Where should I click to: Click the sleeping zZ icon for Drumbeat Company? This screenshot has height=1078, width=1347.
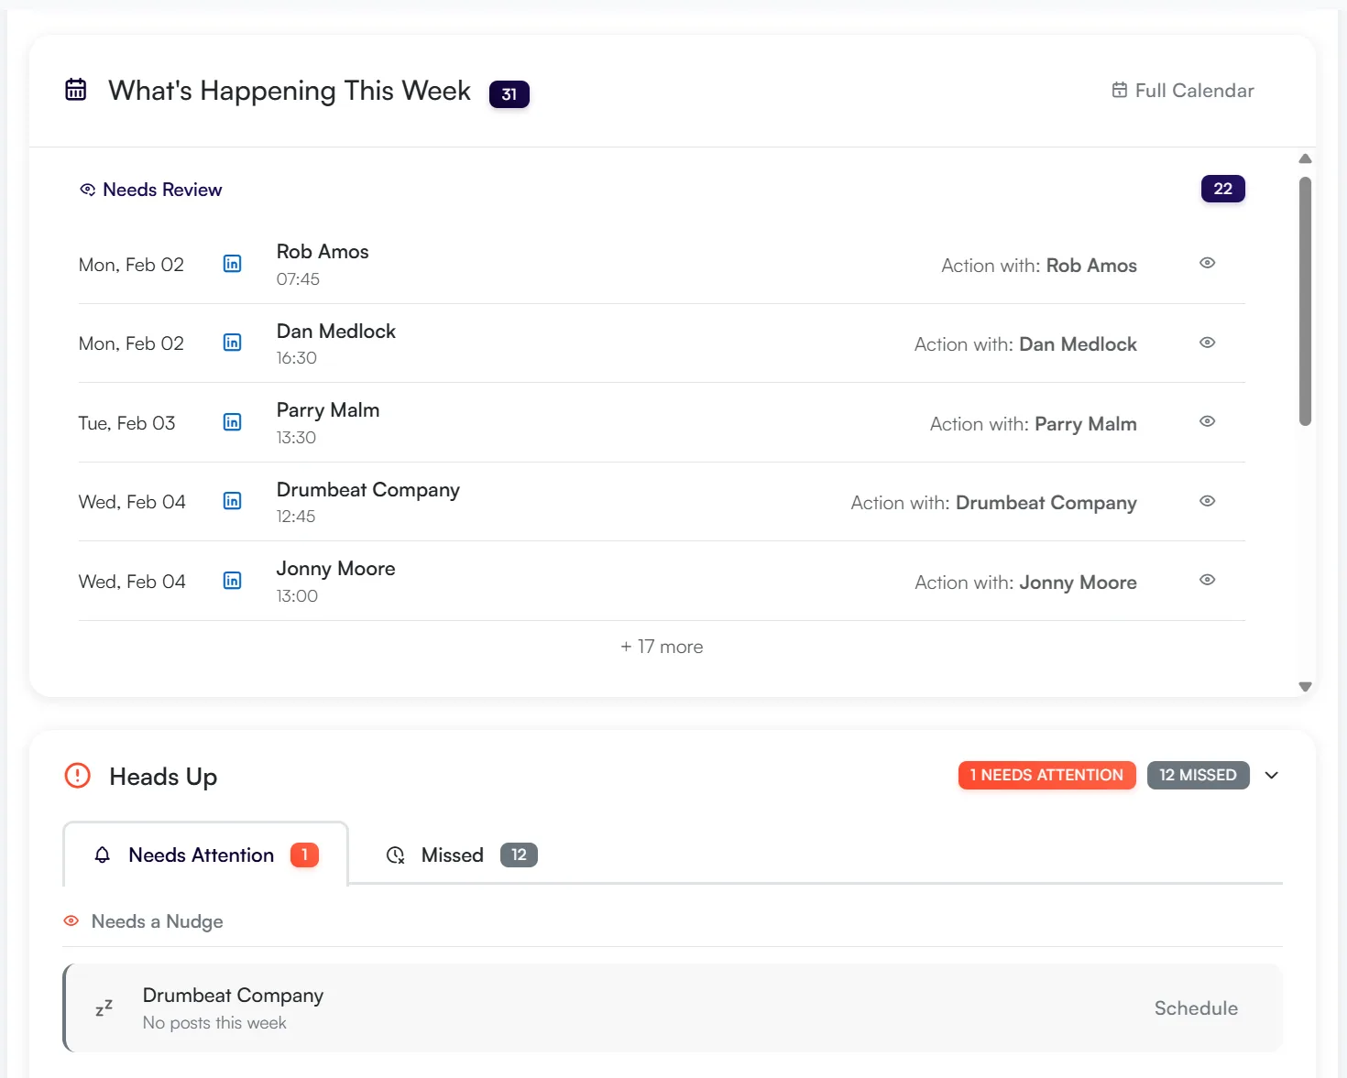pos(104,1007)
